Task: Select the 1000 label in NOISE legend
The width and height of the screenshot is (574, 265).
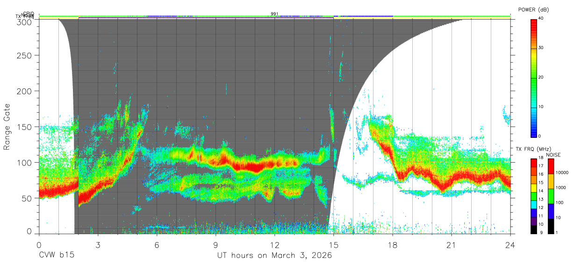Action: point(561,188)
